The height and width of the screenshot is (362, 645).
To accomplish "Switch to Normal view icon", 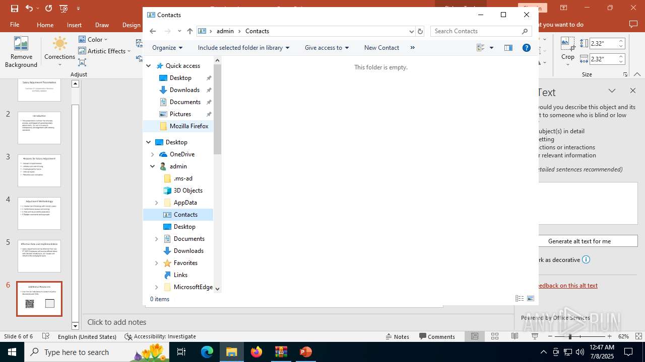I will point(475,336).
